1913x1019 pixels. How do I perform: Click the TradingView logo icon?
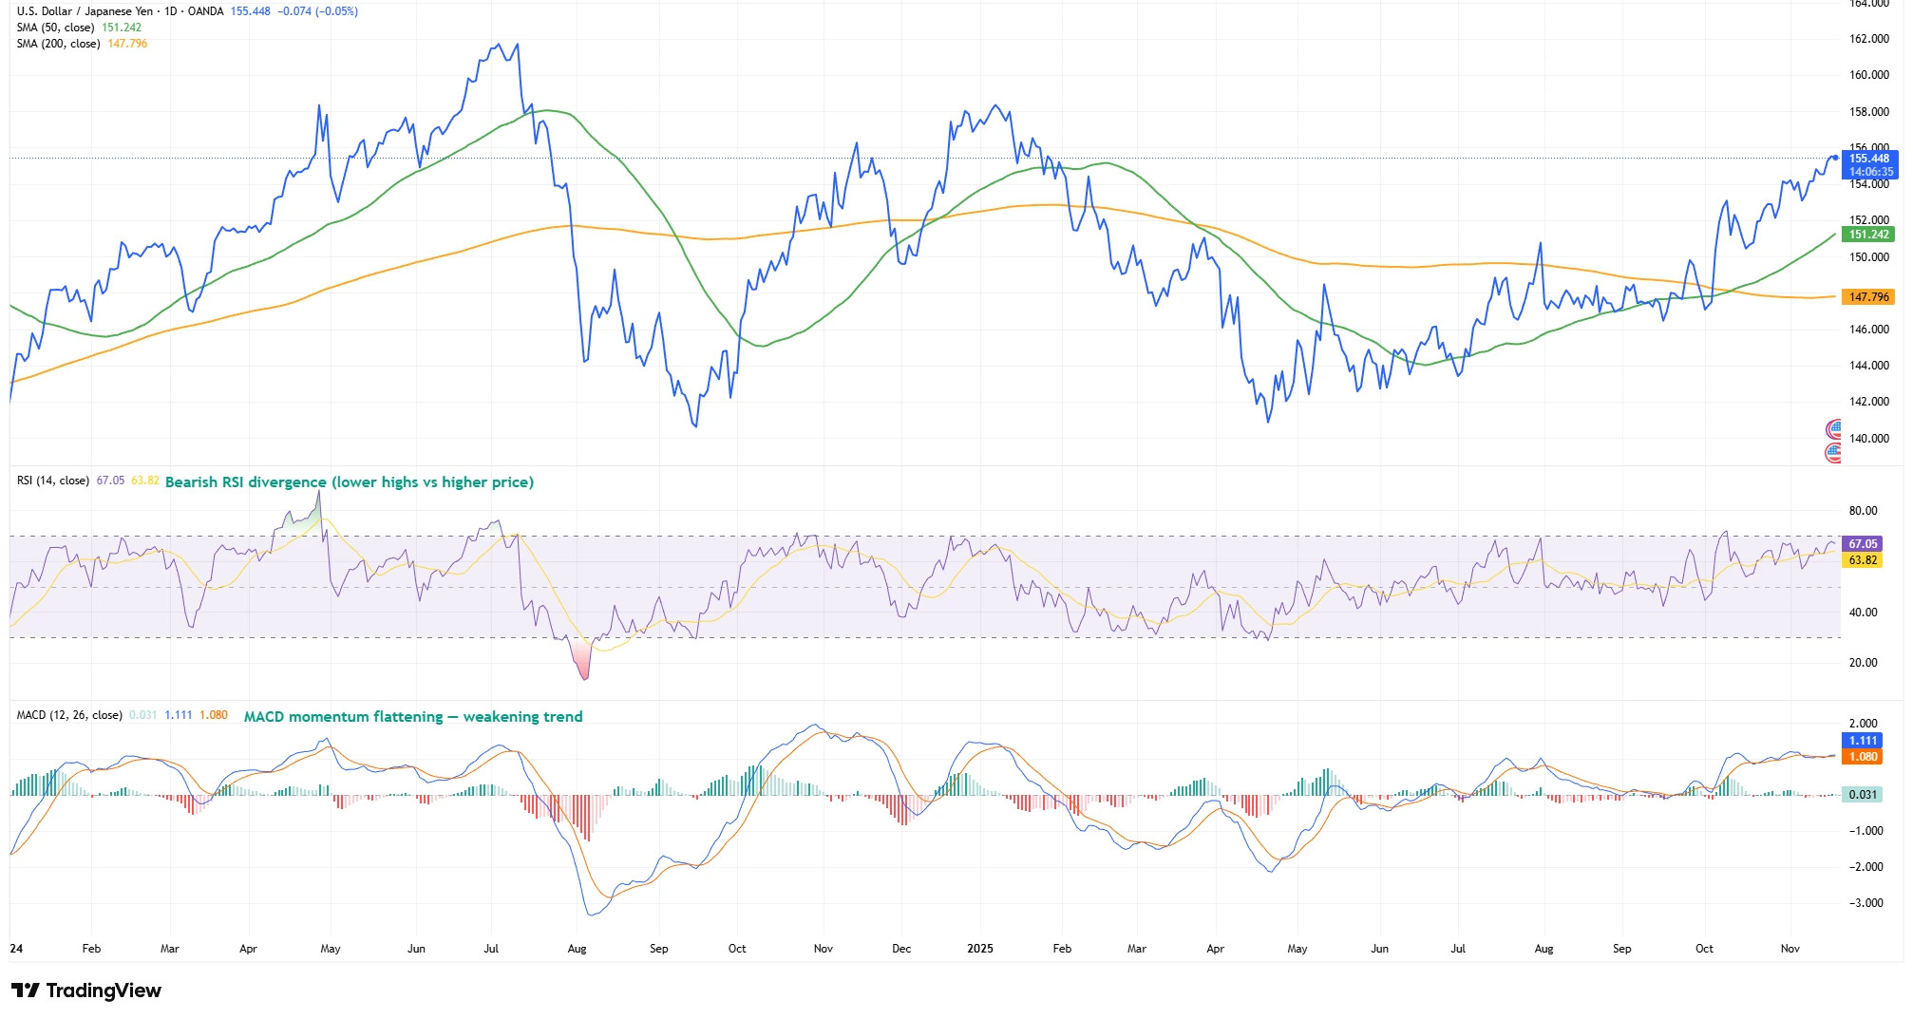(x=26, y=991)
